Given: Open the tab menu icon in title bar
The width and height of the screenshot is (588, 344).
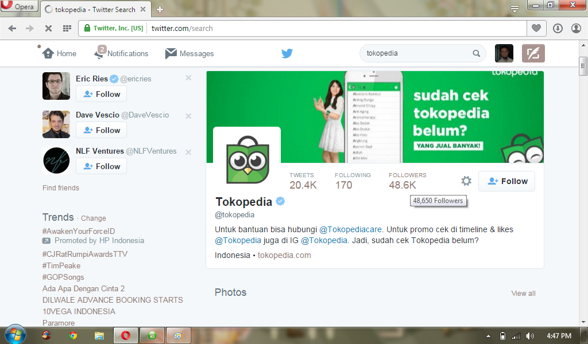Looking at the screenshot, I should (515, 9).
